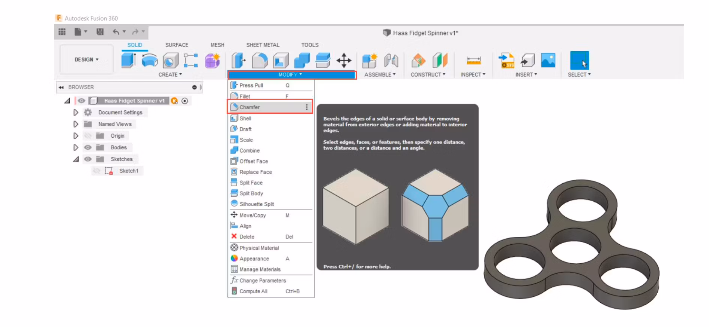Image resolution: width=709 pixels, height=327 pixels.
Task: Toggle visibility of the Bodies folder
Action: point(88,147)
